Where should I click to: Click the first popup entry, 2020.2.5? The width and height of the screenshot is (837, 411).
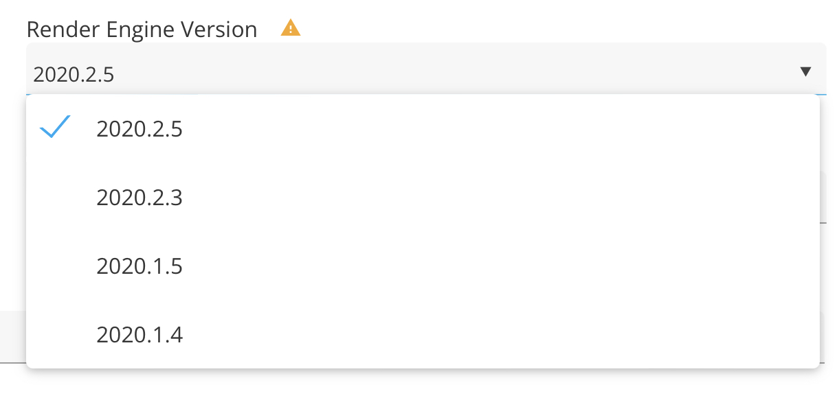pos(139,129)
